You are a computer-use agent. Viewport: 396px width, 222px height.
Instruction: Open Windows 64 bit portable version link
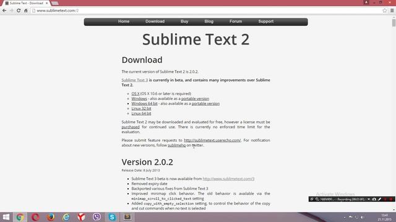205,104
